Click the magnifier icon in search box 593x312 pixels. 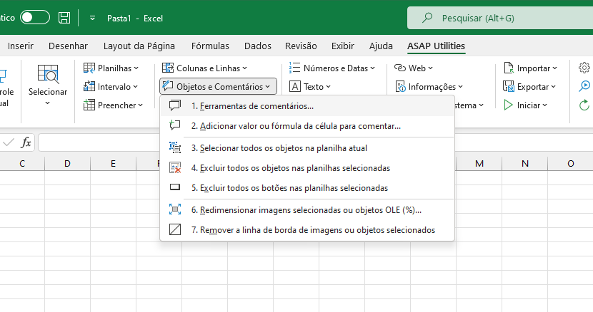click(427, 17)
